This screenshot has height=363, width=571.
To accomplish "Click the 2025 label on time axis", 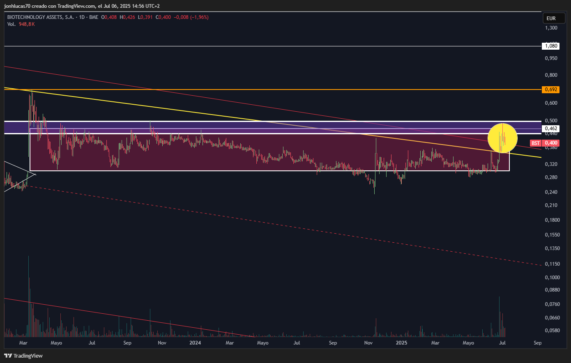I will (401, 342).
